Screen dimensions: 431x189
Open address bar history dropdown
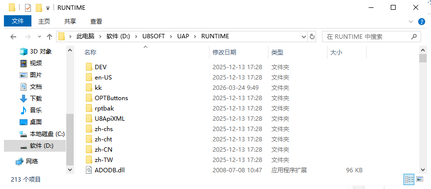click(x=304, y=36)
